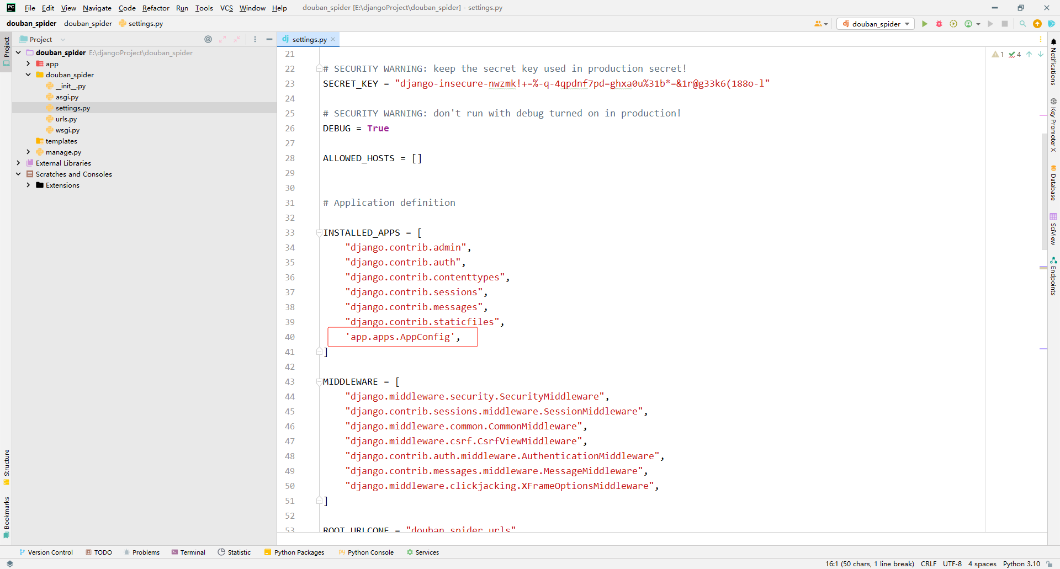Change the UTF-8 file encoding
This screenshot has height=569, width=1060.
tap(952, 563)
